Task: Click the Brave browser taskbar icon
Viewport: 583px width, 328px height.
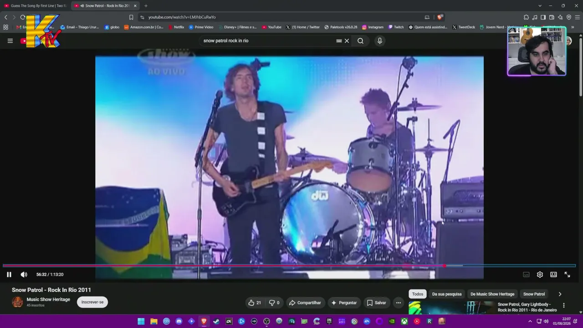Action: pos(204,321)
